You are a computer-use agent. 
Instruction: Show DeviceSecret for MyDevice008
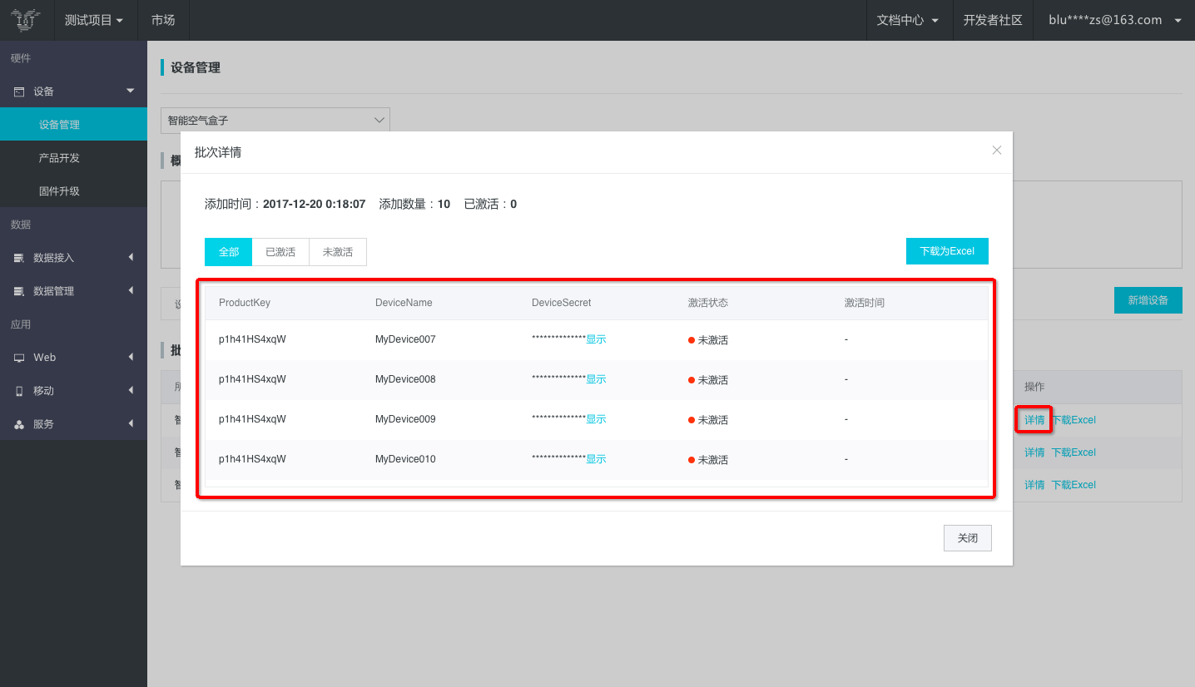tap(596, 379)
